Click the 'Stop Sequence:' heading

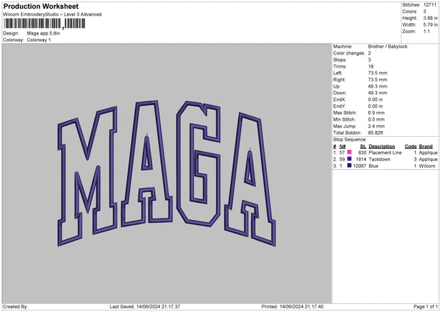tap(350, 139)
